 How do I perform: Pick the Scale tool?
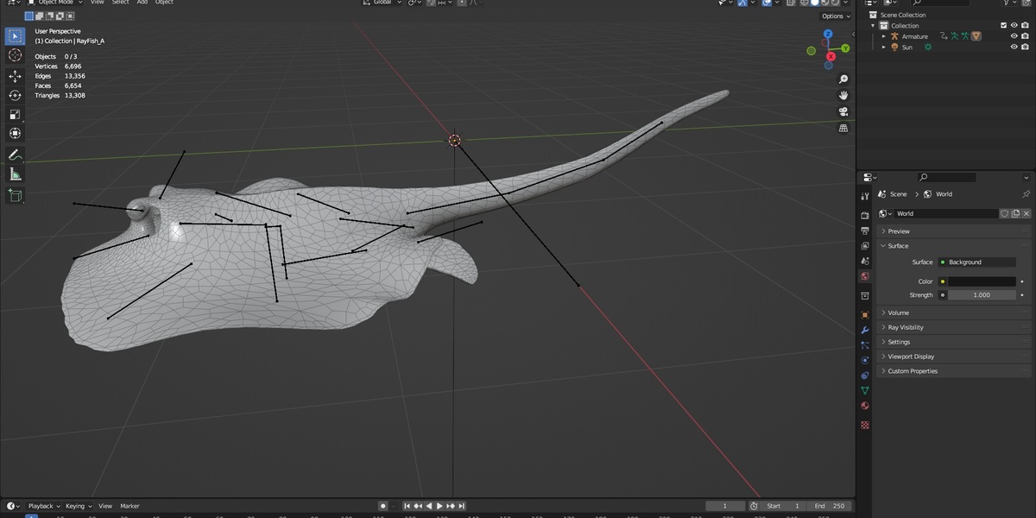(x=15, y=114)
